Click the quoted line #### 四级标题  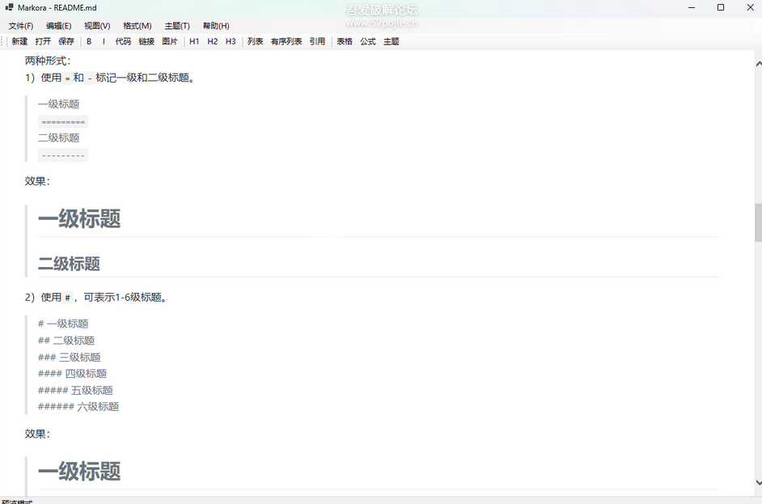[x=73, y=374]
